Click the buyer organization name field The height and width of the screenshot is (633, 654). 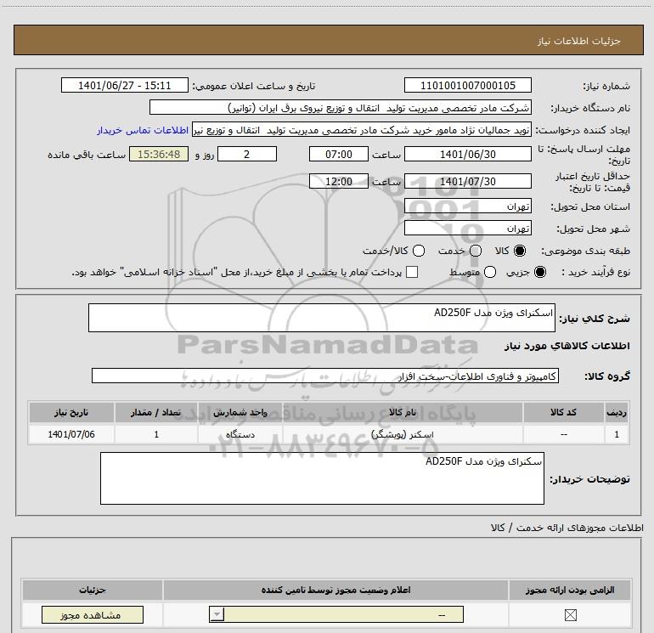tap(341, 108)
